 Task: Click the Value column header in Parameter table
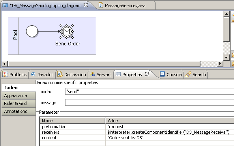point(170,121)
